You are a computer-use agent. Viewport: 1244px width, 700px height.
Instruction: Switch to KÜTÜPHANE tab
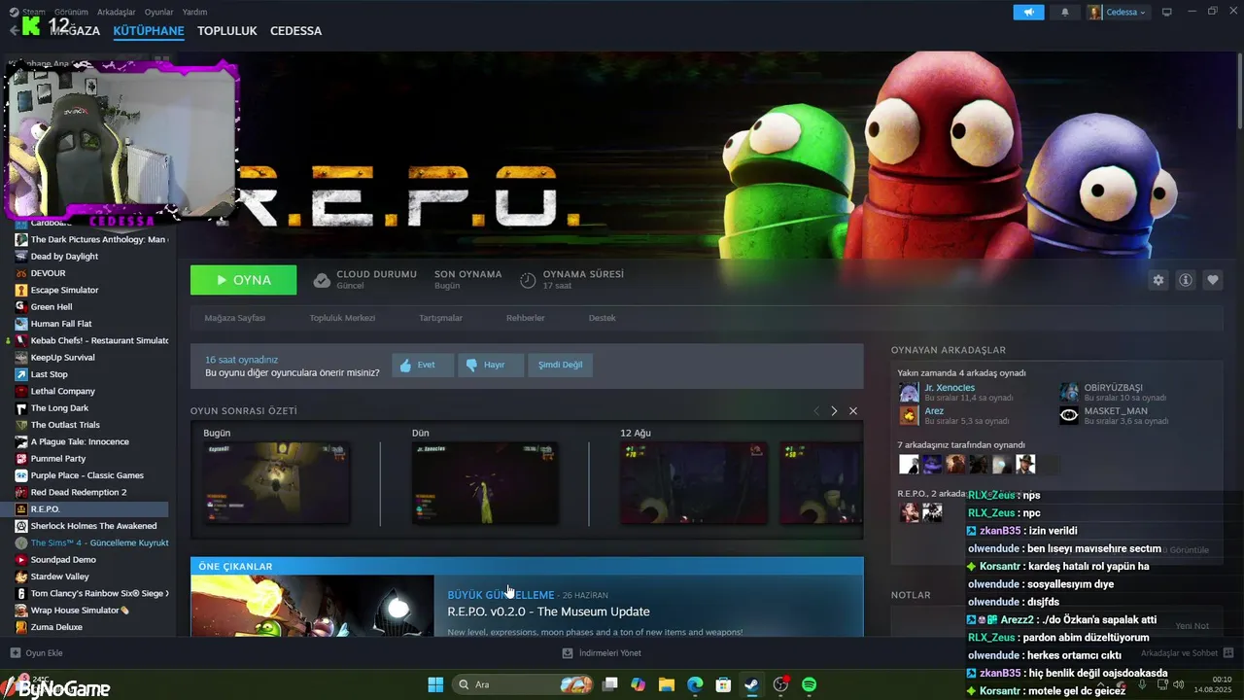pyautogui.click(x=149, y=31)
